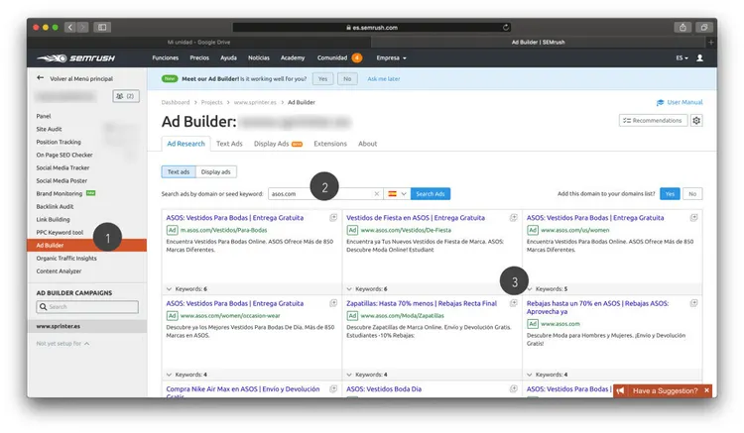Open the ES language dropdown
Screen dimensions: 744x433
tap(682, 57)
